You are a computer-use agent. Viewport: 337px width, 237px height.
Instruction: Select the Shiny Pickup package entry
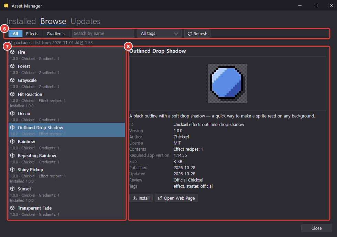[67, 175]
